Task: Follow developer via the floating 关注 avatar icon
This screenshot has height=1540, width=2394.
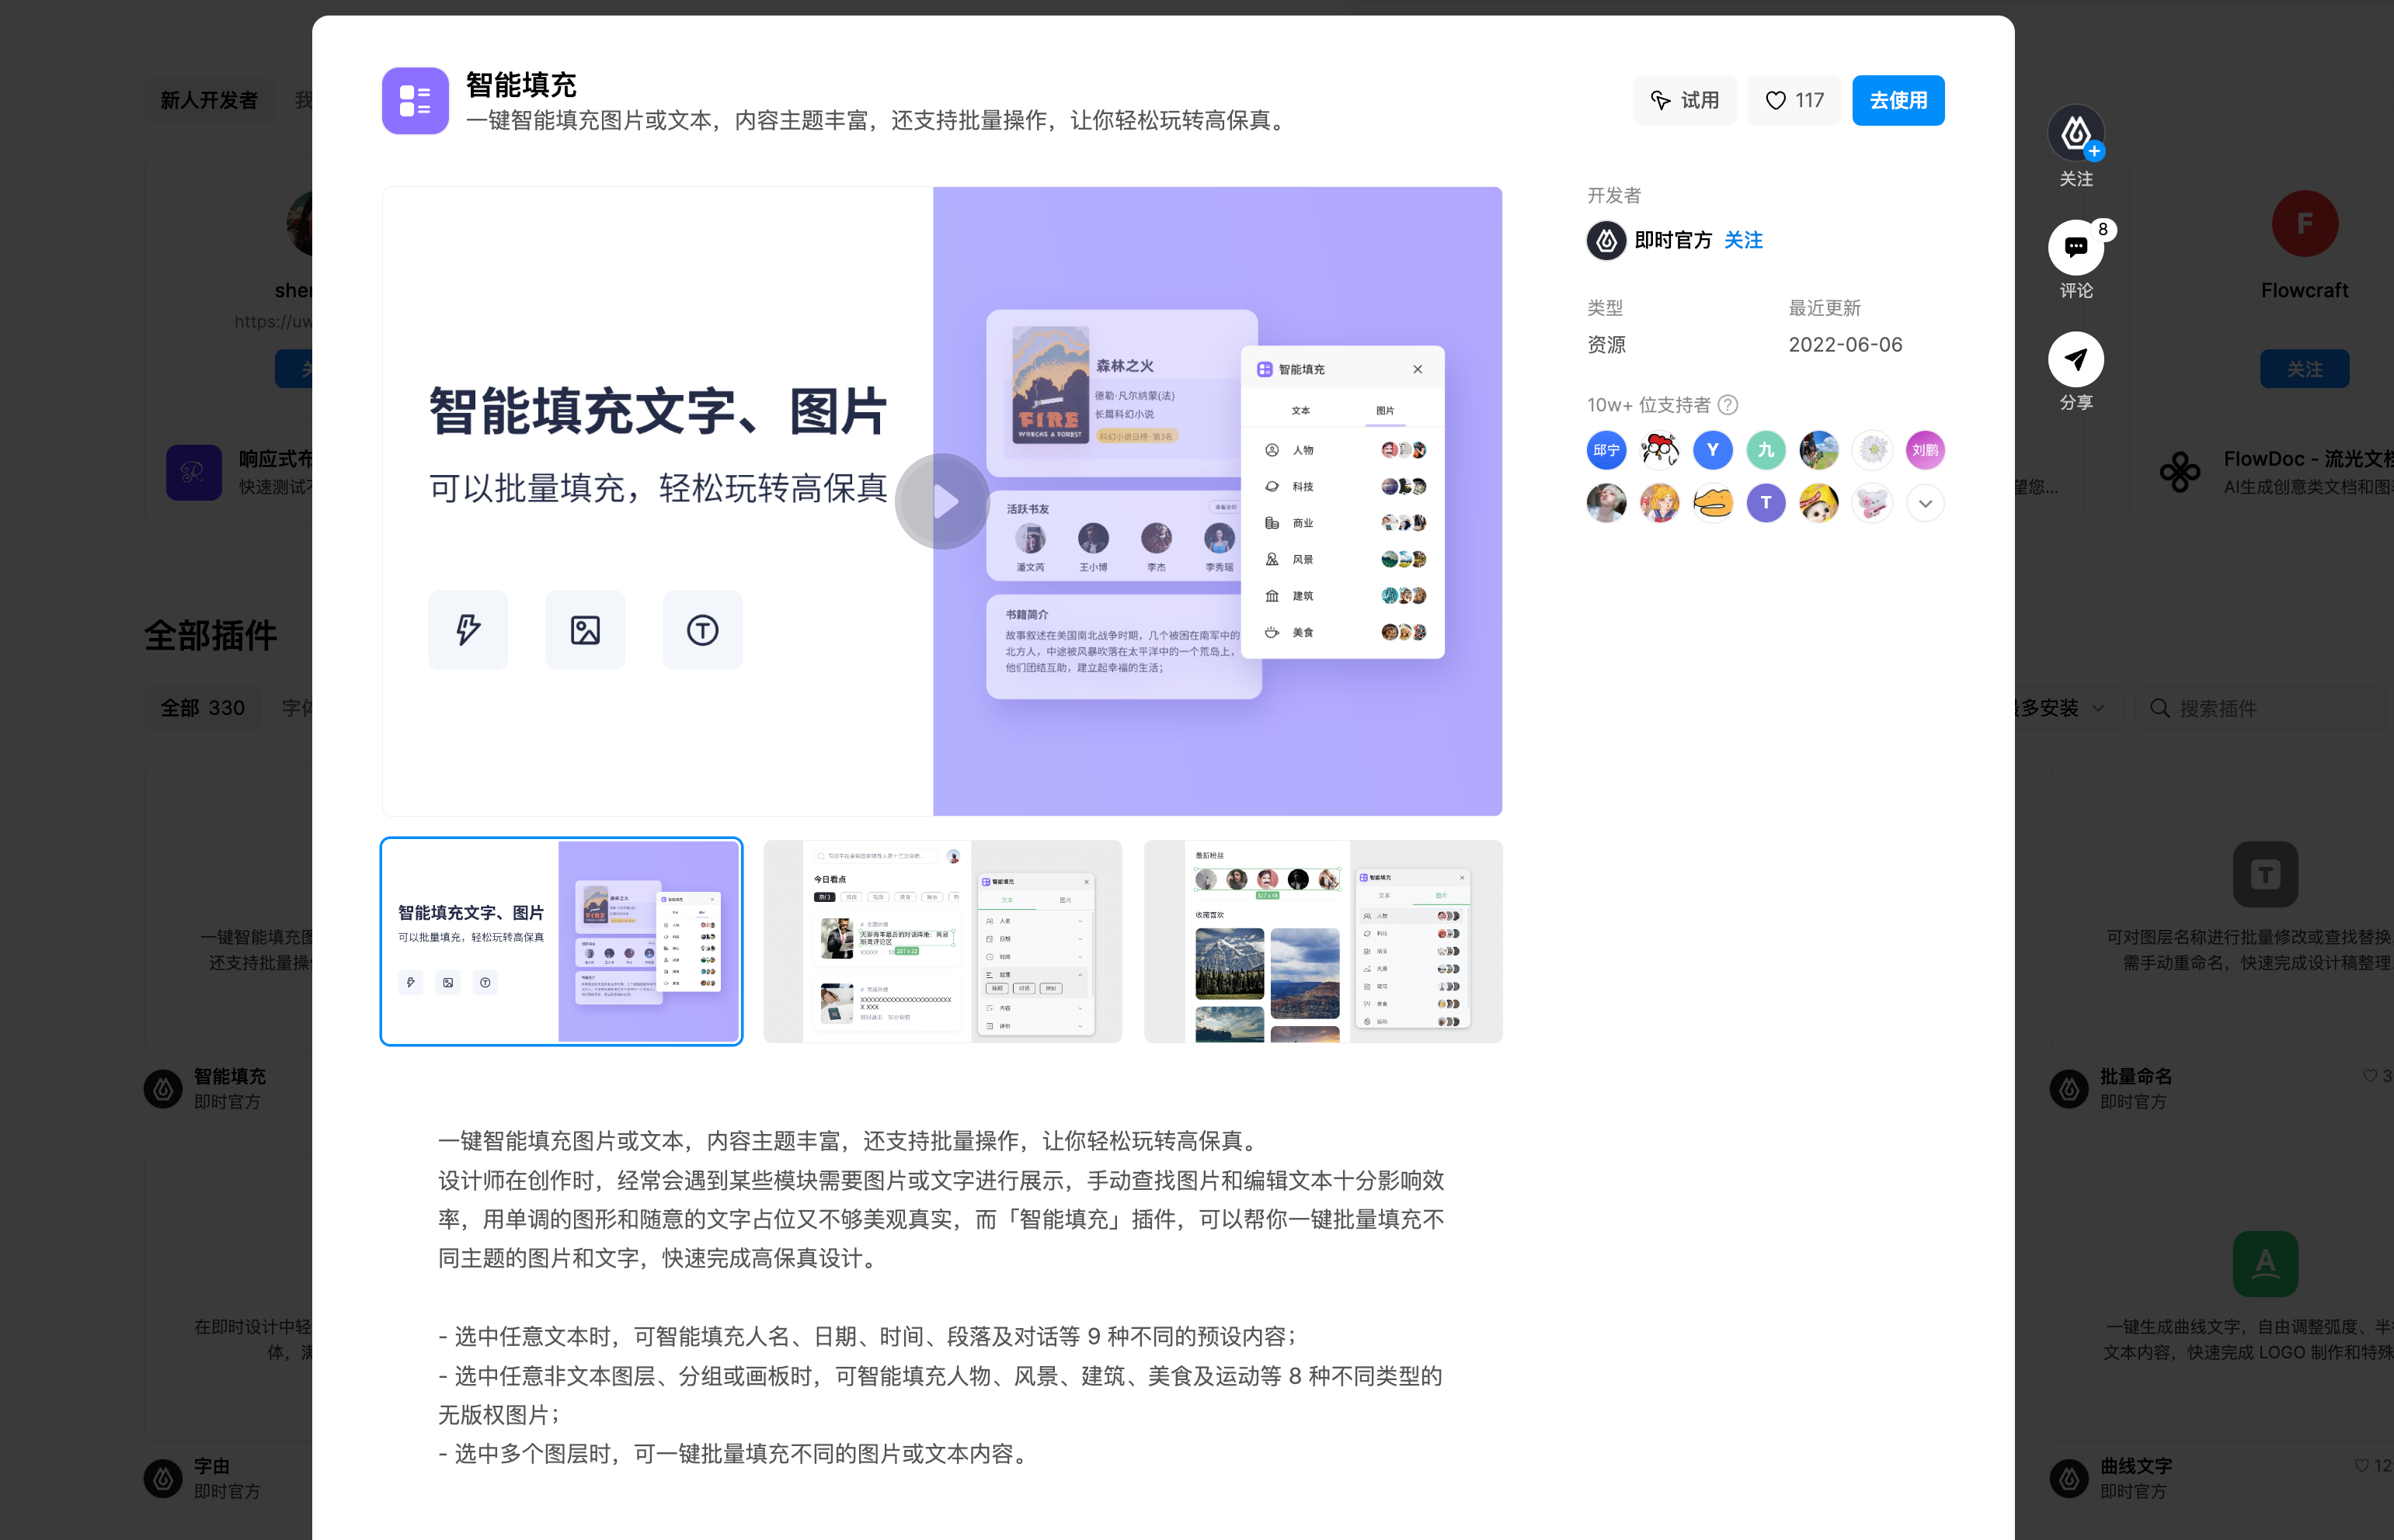Action: [x=2076, y=133]
